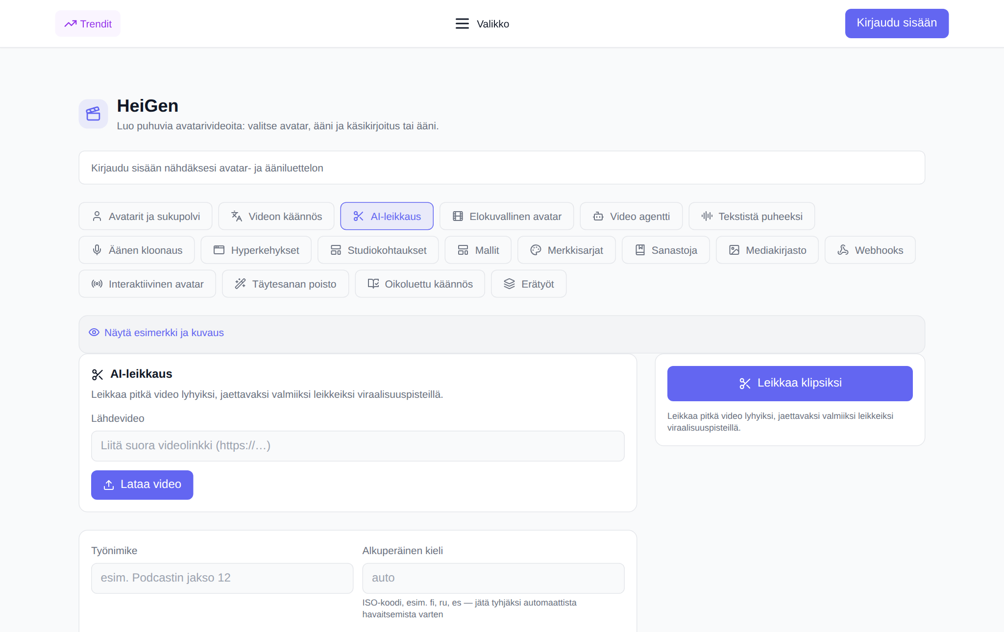Click the scissors icon beside AI-leikkaus heading

click(x=98, y=375)
